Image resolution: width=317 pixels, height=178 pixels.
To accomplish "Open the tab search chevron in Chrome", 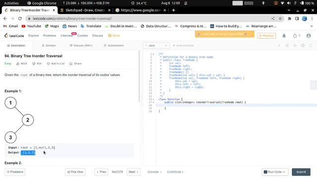I will (289, 10).
